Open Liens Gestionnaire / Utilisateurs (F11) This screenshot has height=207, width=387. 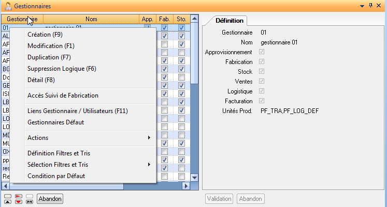click(77, 111)
